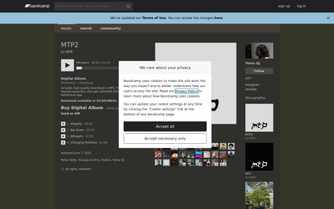This screenshot has width=334, height=209.
Task: Open the sign up link
Action: click(284, 6)
